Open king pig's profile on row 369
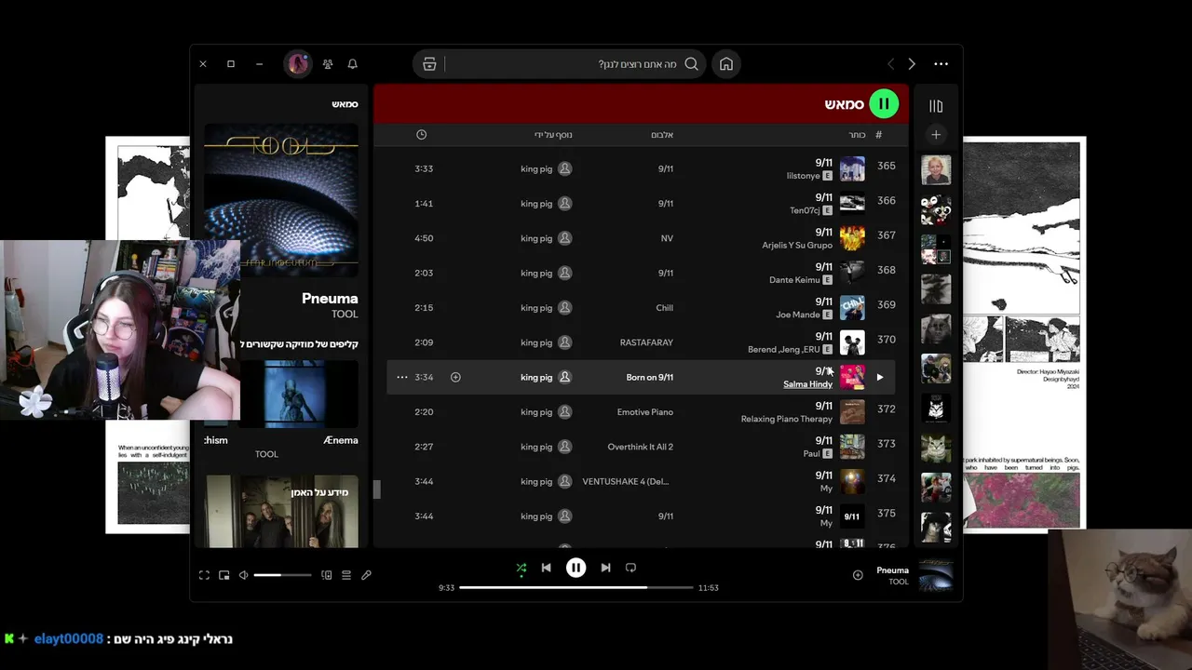Screen dimensions: 1192x670 (536, 308)
